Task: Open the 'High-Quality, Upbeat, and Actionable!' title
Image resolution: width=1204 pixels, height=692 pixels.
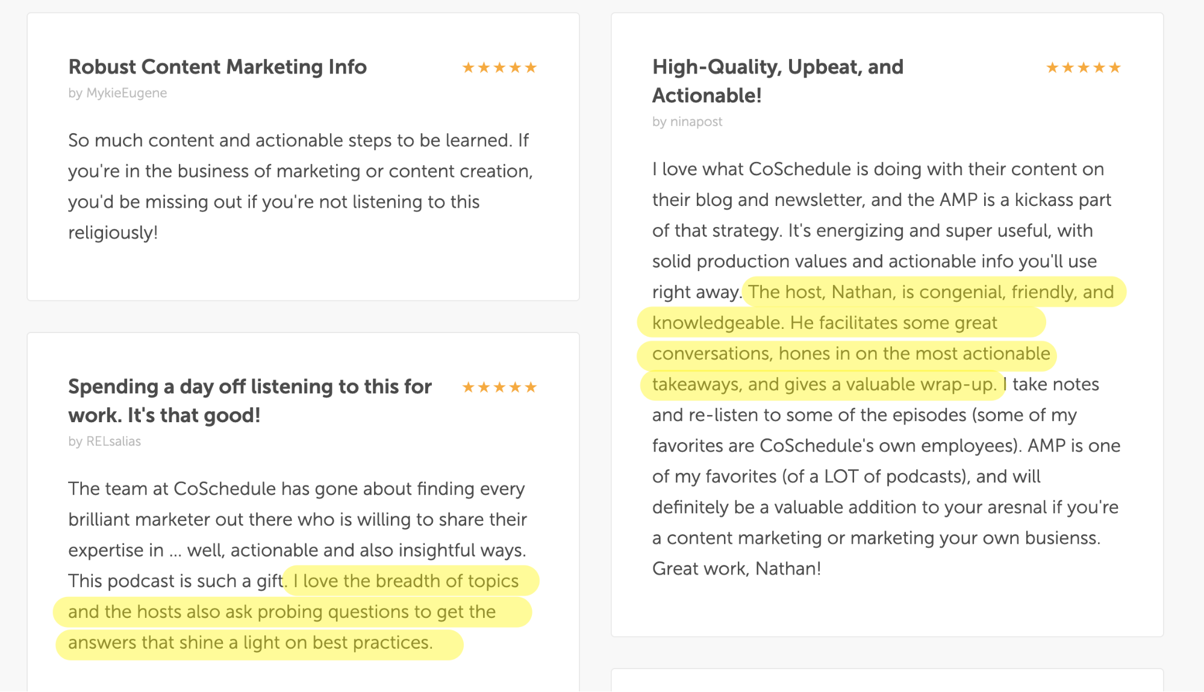Action: [778, 81]
